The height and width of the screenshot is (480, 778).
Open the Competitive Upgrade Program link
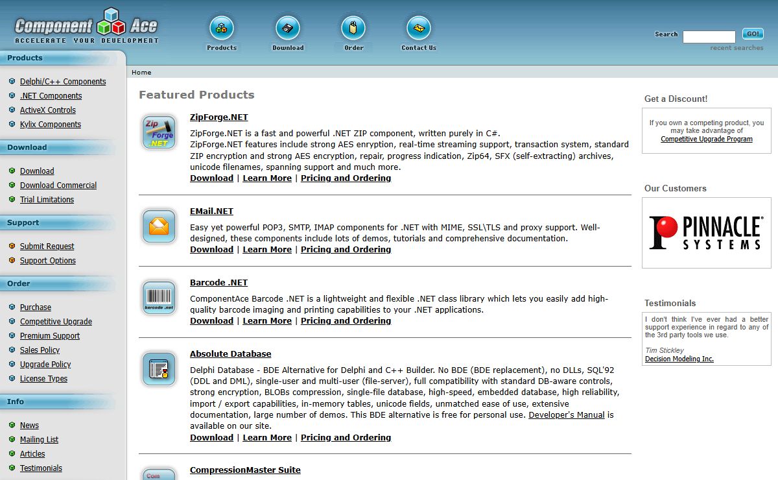[707, 139]
